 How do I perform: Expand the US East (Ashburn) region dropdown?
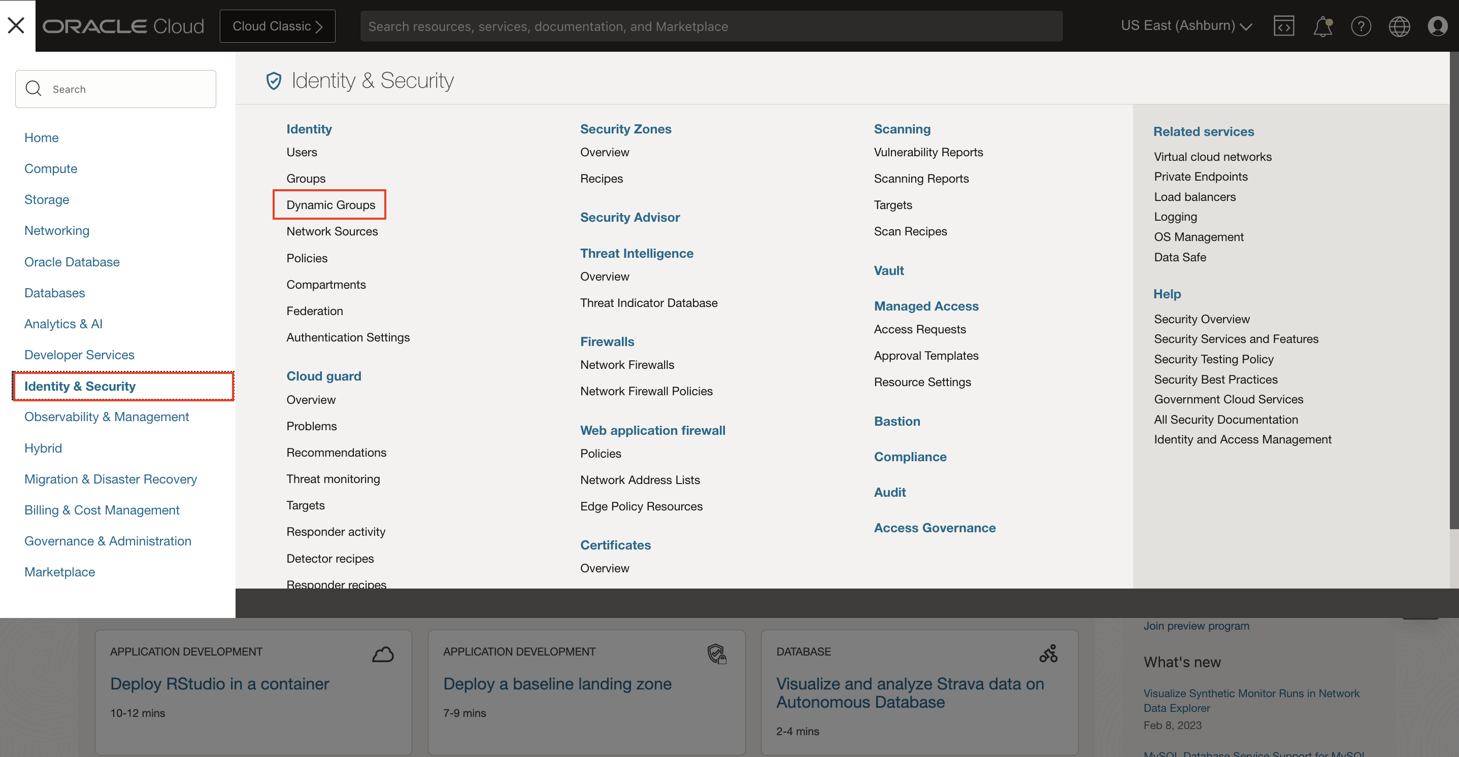pos(1186,26)
